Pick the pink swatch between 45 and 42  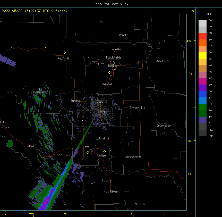click(x=202, y=75)
